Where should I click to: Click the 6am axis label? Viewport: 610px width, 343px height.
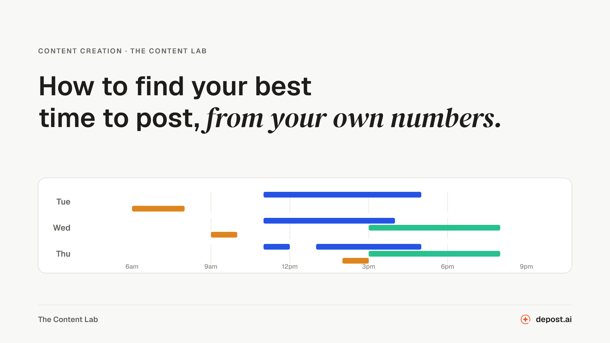[132, 266]
